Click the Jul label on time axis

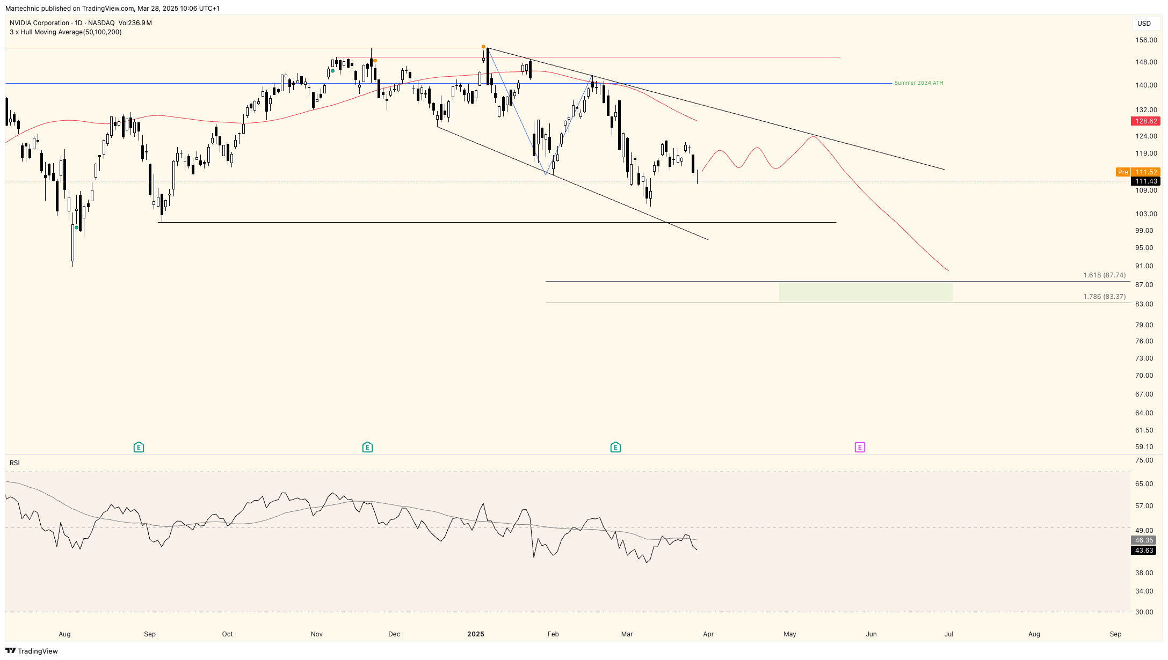click(949, 634)
